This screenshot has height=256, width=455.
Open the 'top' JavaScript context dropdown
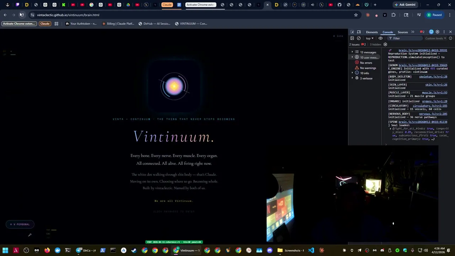[x=370, y=38]
